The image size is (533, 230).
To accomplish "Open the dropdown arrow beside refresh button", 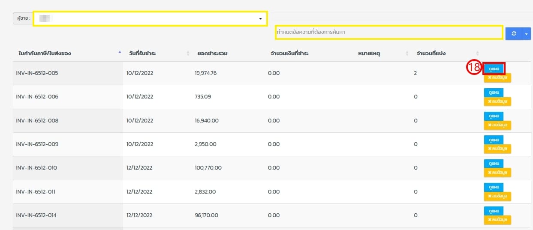I will pos(526,34).
